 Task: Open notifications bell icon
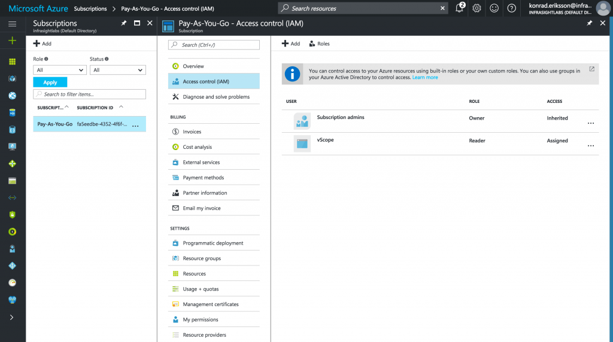click(460, 8)
